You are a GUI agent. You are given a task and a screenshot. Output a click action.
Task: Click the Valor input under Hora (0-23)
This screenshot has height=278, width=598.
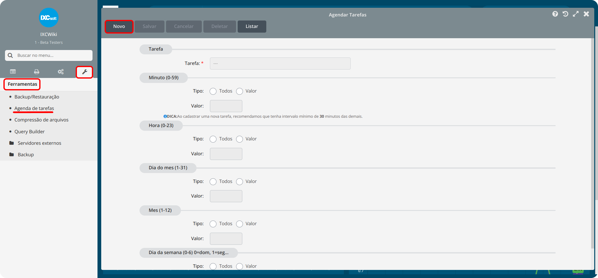[226, 154]
